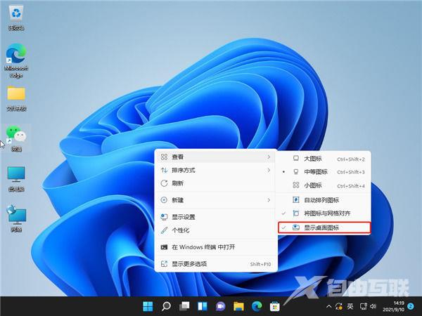The image size is (422, 316).
Task: Open taskbar Search magnifier
Action: pos(166,306)
